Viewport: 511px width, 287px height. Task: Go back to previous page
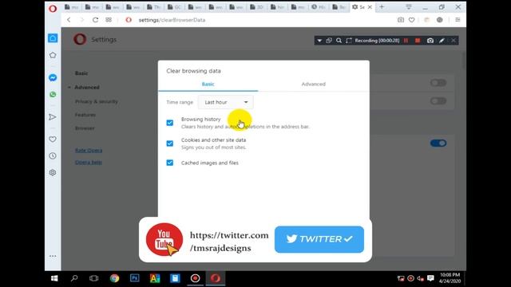[69, 20]
